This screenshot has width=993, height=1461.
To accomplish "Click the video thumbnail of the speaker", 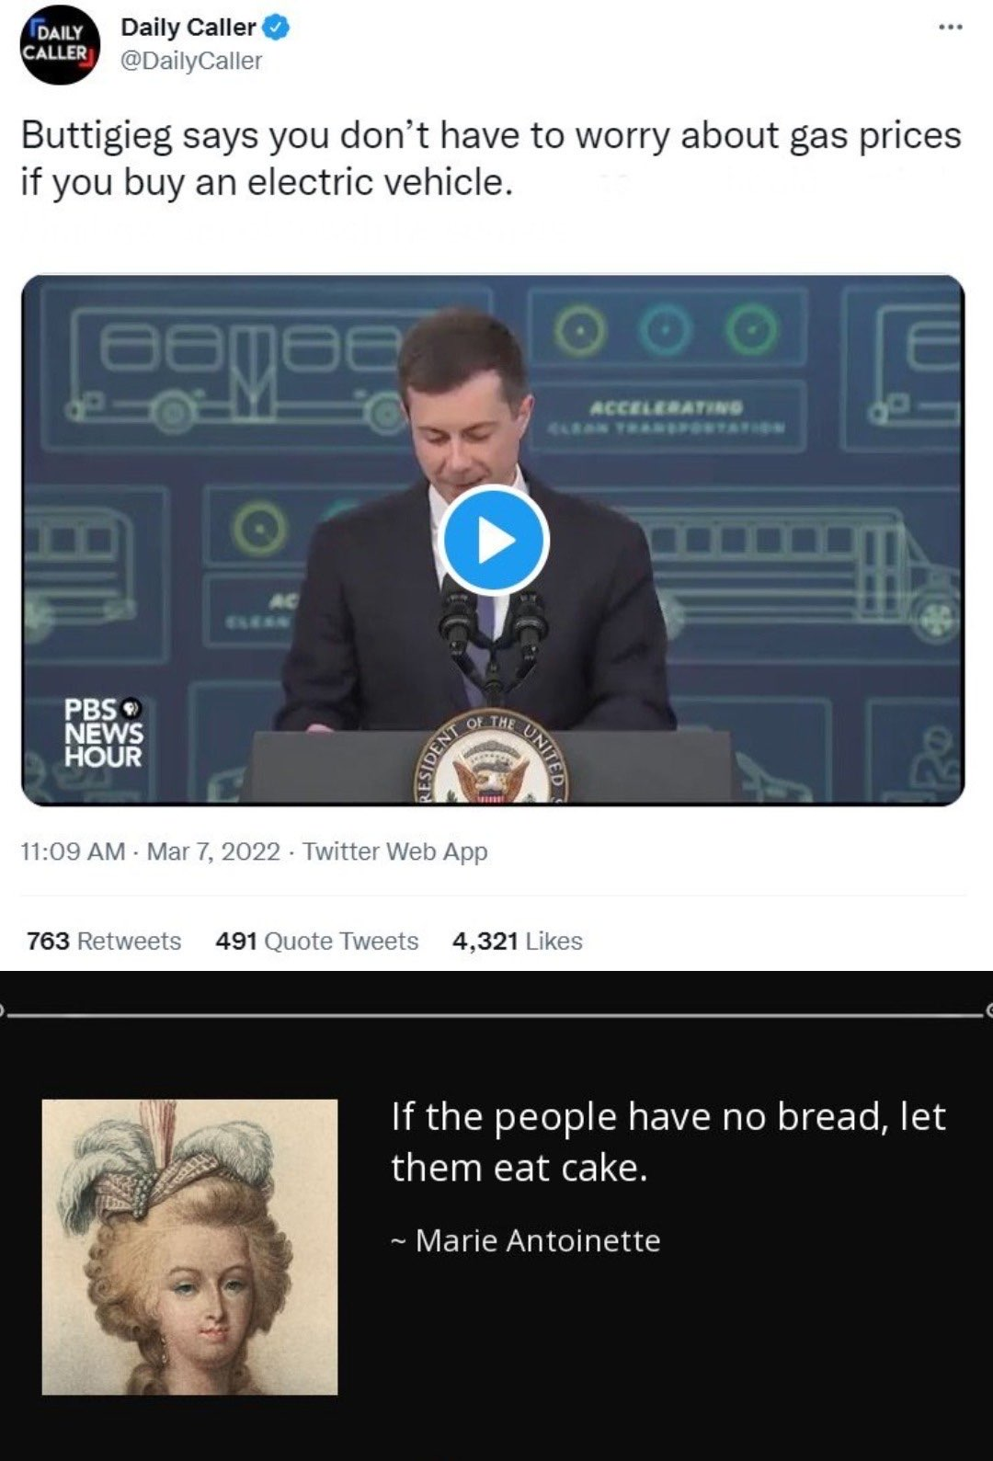I will pyautogui.click(x=493, y=540).
